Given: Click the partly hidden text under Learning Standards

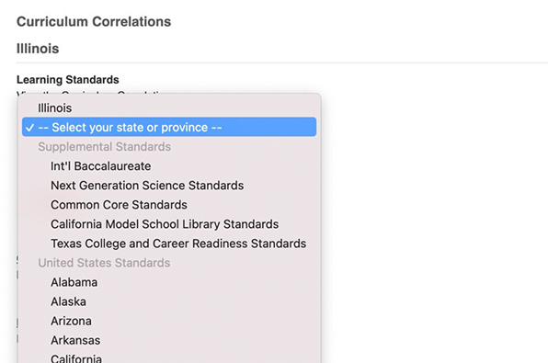Looking at the screenshot, I should (92, 94).
